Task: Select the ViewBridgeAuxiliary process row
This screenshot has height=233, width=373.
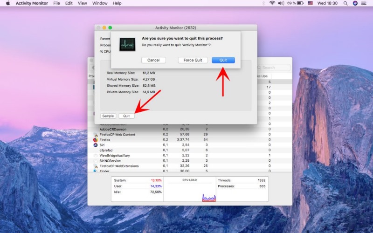Action: tap(190, 156)
